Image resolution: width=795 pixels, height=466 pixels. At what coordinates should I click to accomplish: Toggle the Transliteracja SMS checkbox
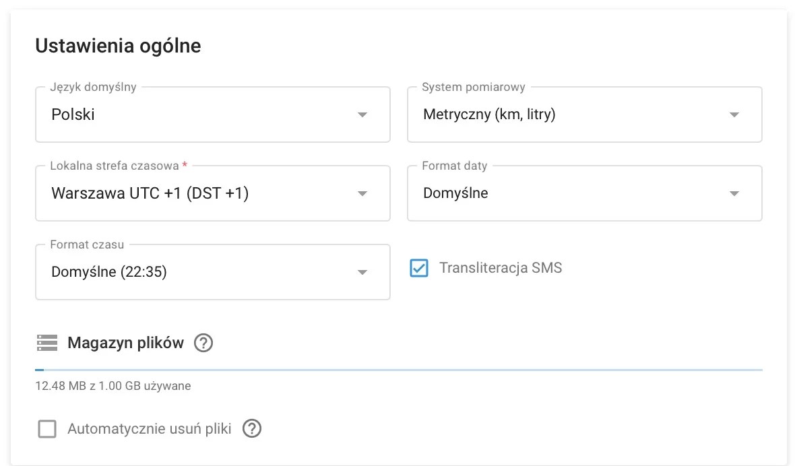419,269
